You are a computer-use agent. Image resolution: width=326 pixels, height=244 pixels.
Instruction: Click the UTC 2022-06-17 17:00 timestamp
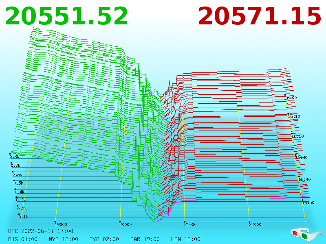click(x=41, y=231)
